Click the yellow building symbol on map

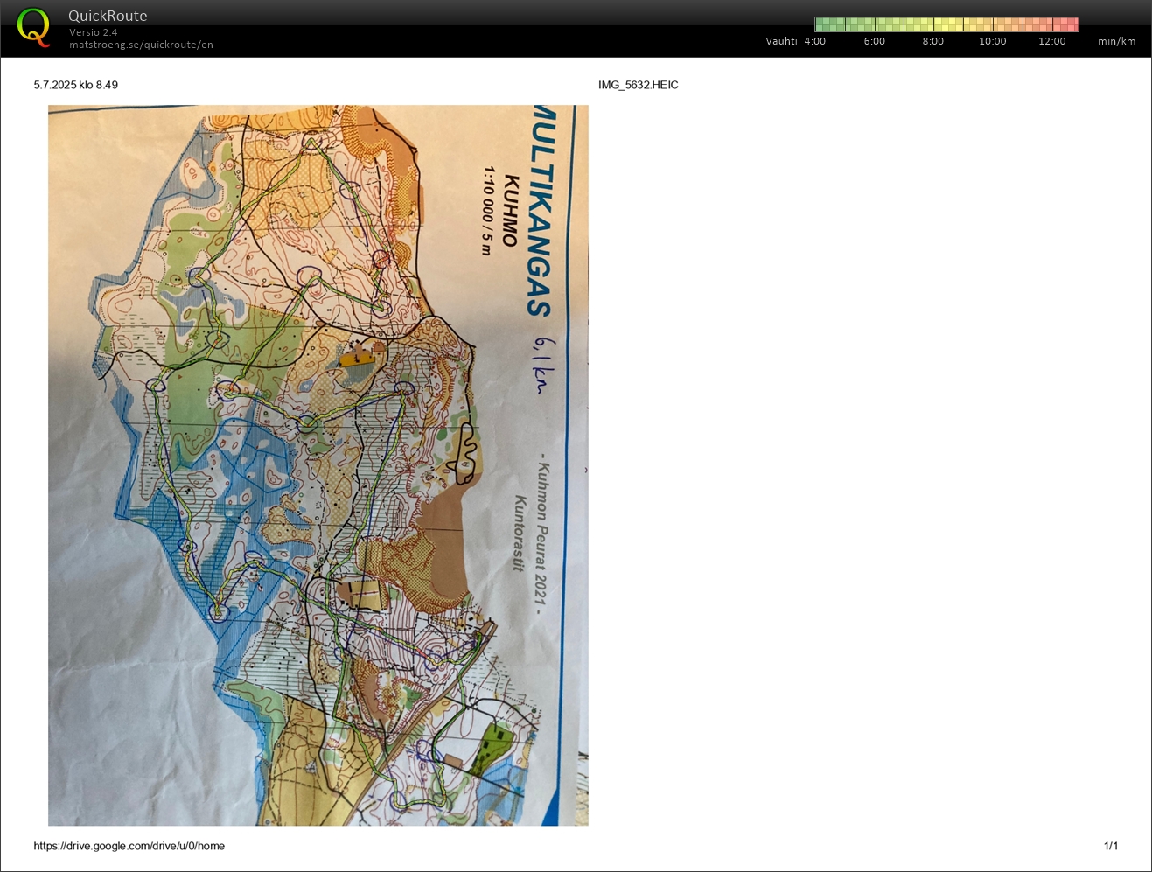[x=357, y=358]
